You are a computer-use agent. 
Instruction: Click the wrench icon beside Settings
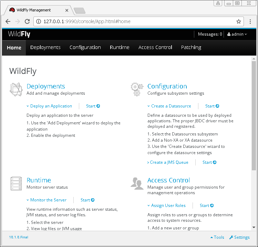[x=231, y=237]
